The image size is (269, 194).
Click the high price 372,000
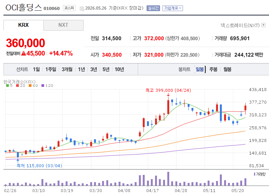click(154, 38)
